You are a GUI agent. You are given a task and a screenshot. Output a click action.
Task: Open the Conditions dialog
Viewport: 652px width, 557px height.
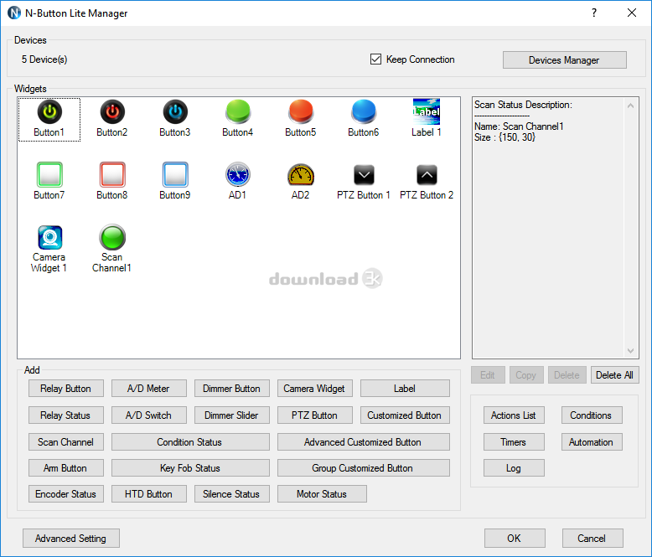pos(592,415)
